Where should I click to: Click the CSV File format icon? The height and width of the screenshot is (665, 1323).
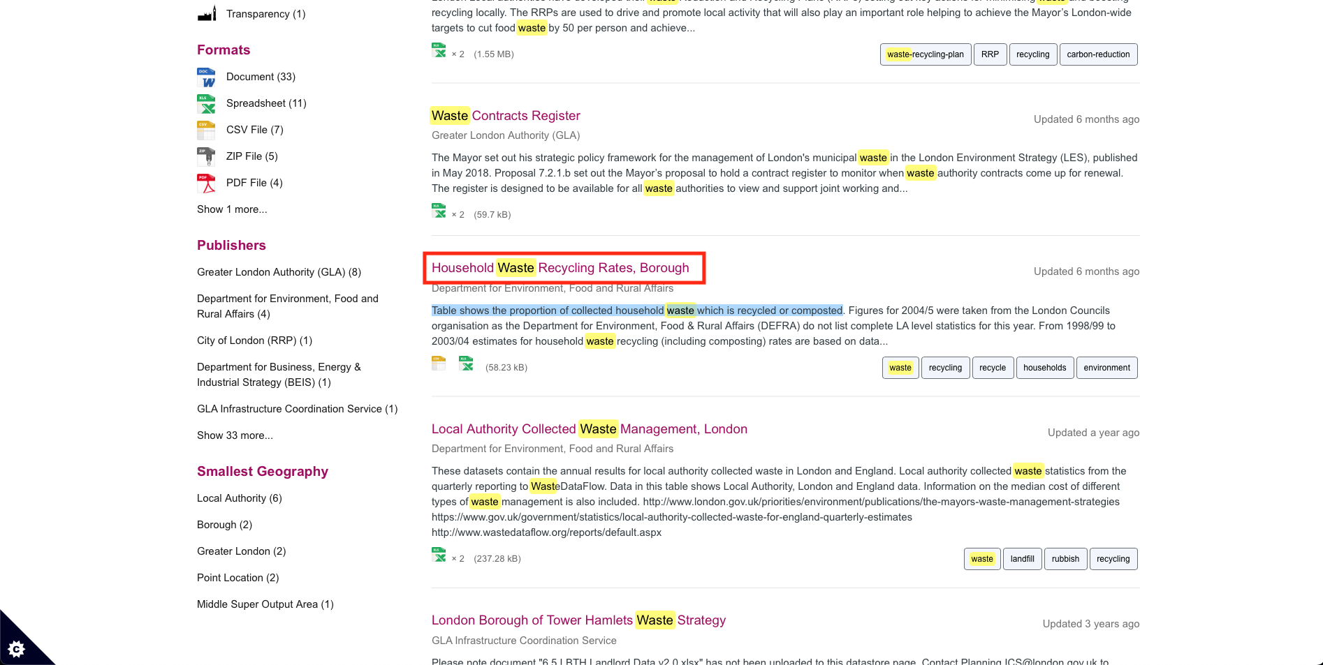[x=206, y=130]
